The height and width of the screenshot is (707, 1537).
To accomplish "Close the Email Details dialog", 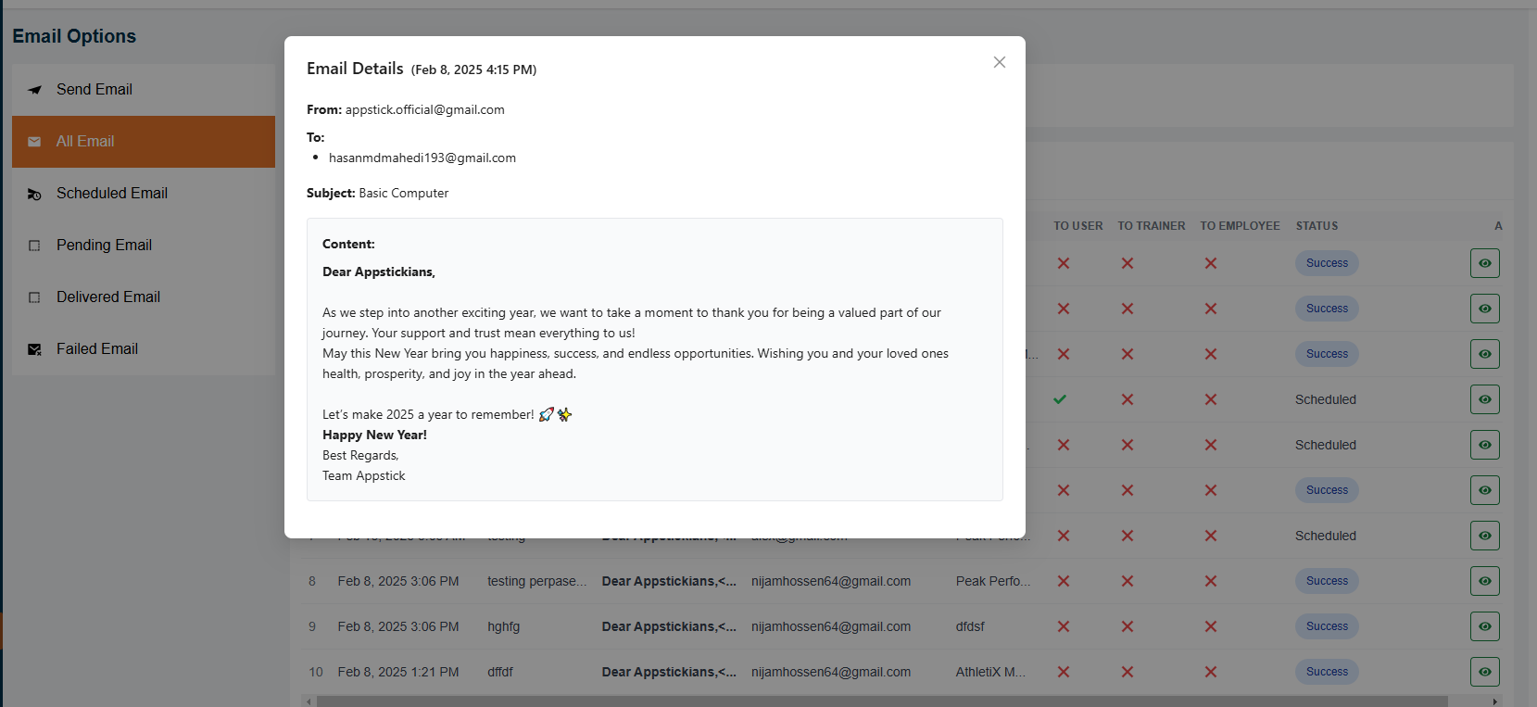I will (x=999, y=62).
